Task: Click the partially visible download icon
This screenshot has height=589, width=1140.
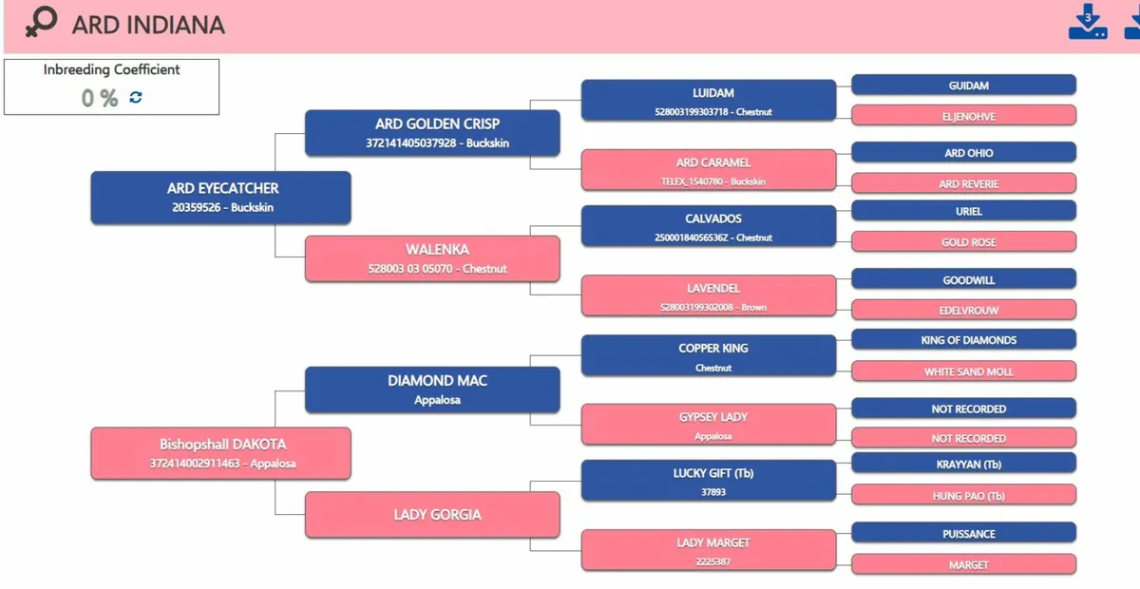Action: click(1132, 23)
